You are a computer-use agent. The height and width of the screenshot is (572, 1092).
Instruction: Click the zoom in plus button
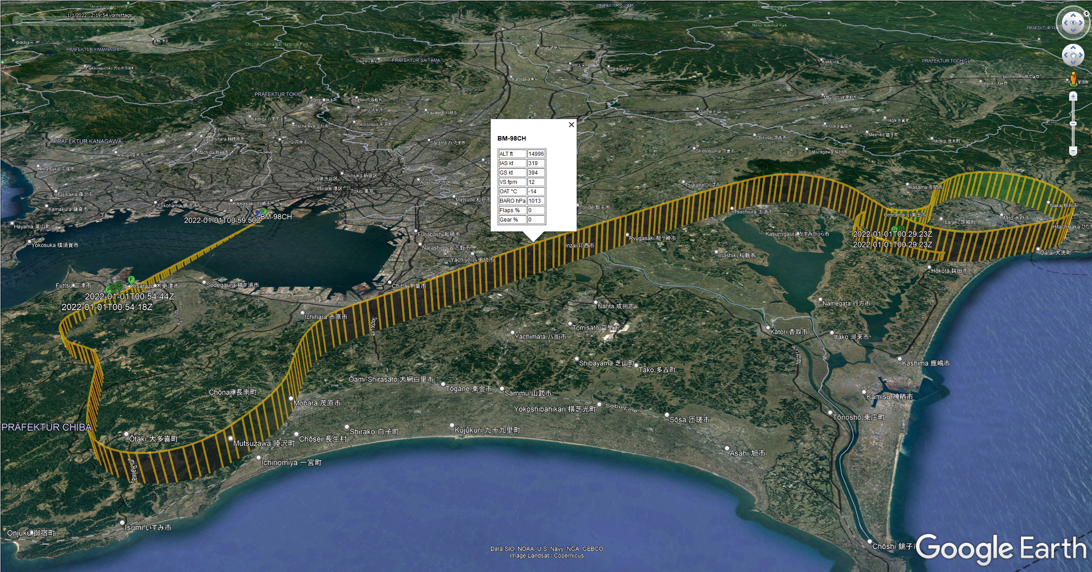point(1073,96)
